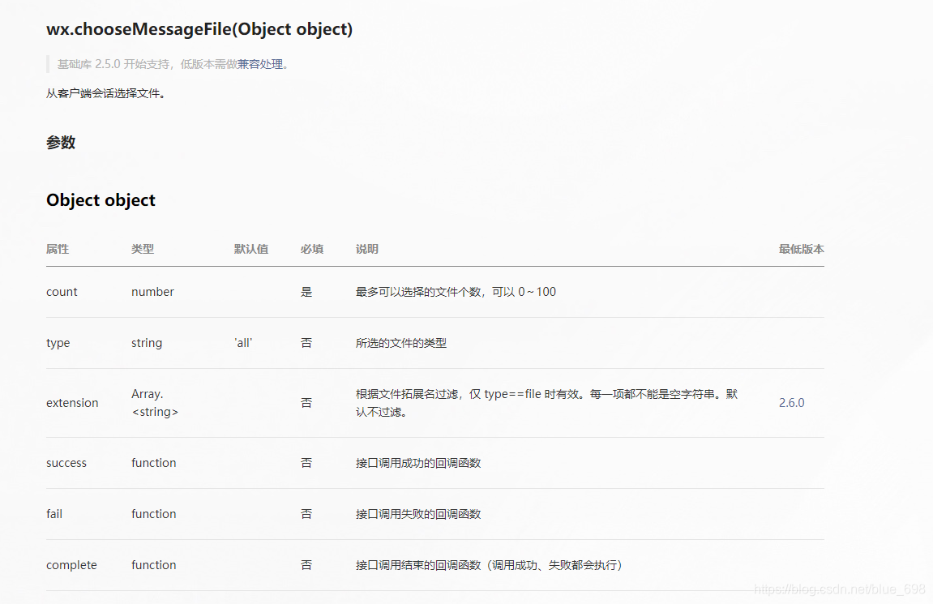The height and width of the screenshot is (604, 933).
Task: Select the 参数 section heading
Action: pos(61,143)
